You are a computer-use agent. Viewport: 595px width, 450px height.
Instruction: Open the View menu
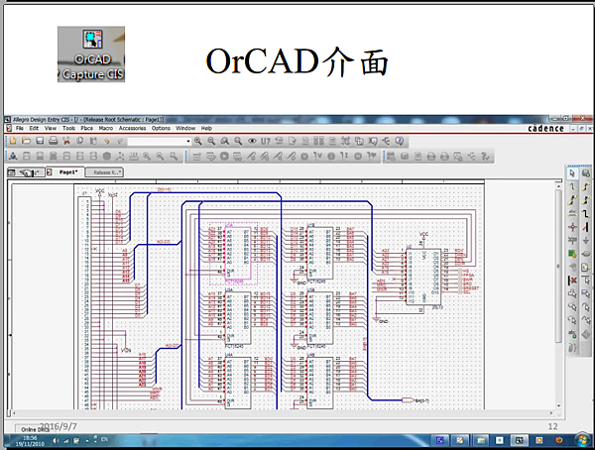(x=51, y=128)
